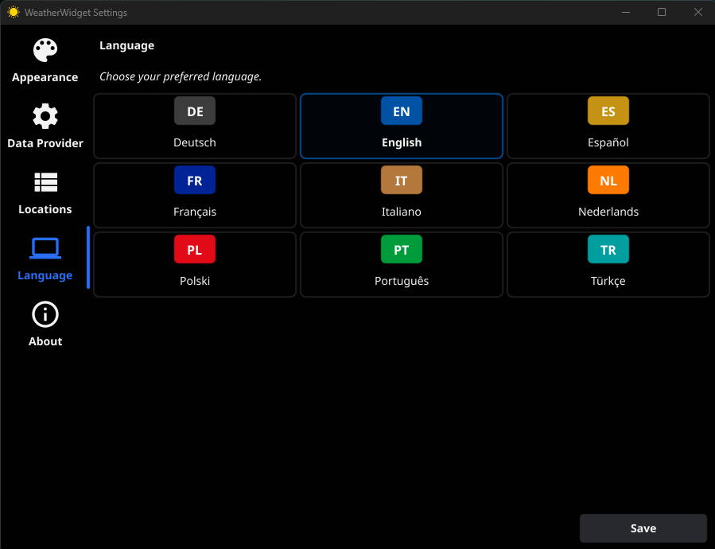Choose Português as language
Viewport: 715px width, 549px height.
402,265
